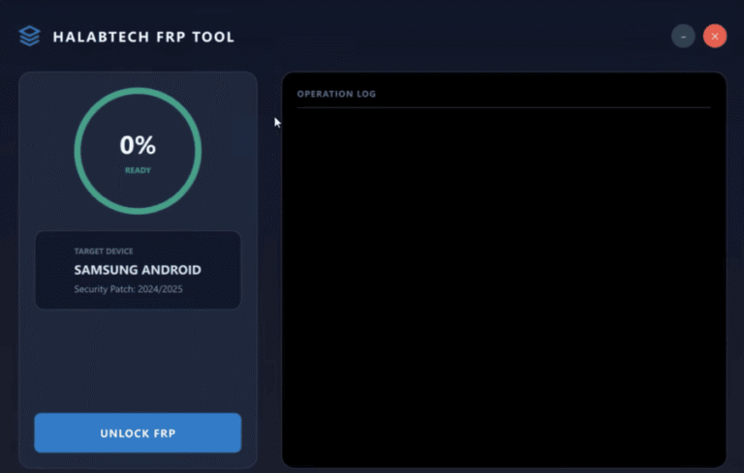The height and width of the screenshot is (473, 744).
Task: Click the 0% progress ring
Action: pos(138,151)
